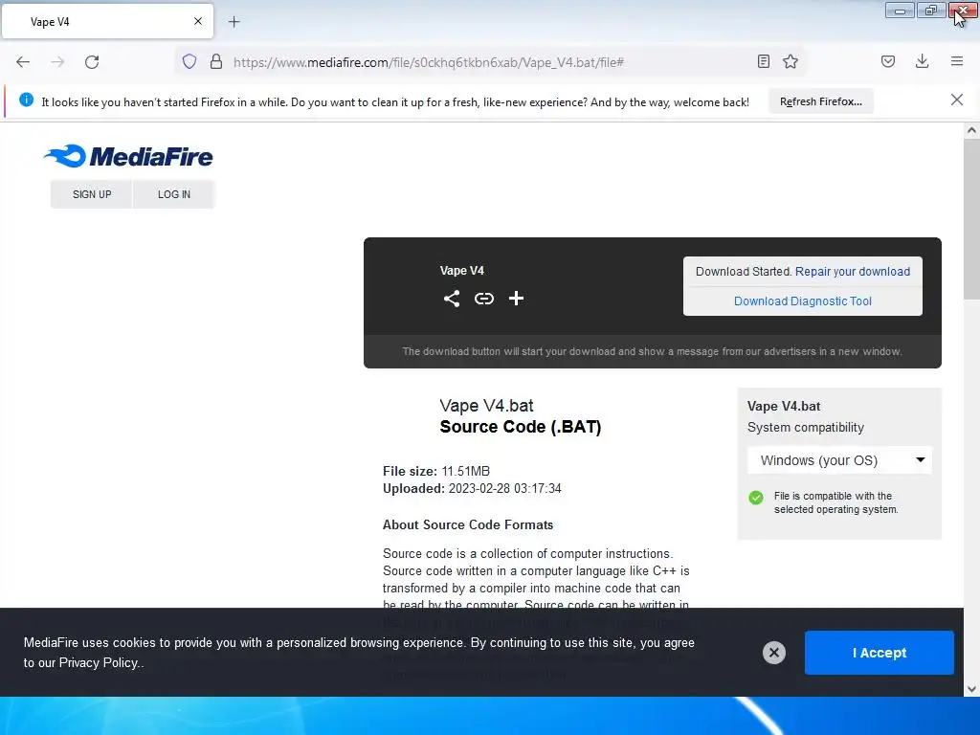This screenshot has height=735, width=980.
Task: Save page to Pocket
Action: click(887, 61)
